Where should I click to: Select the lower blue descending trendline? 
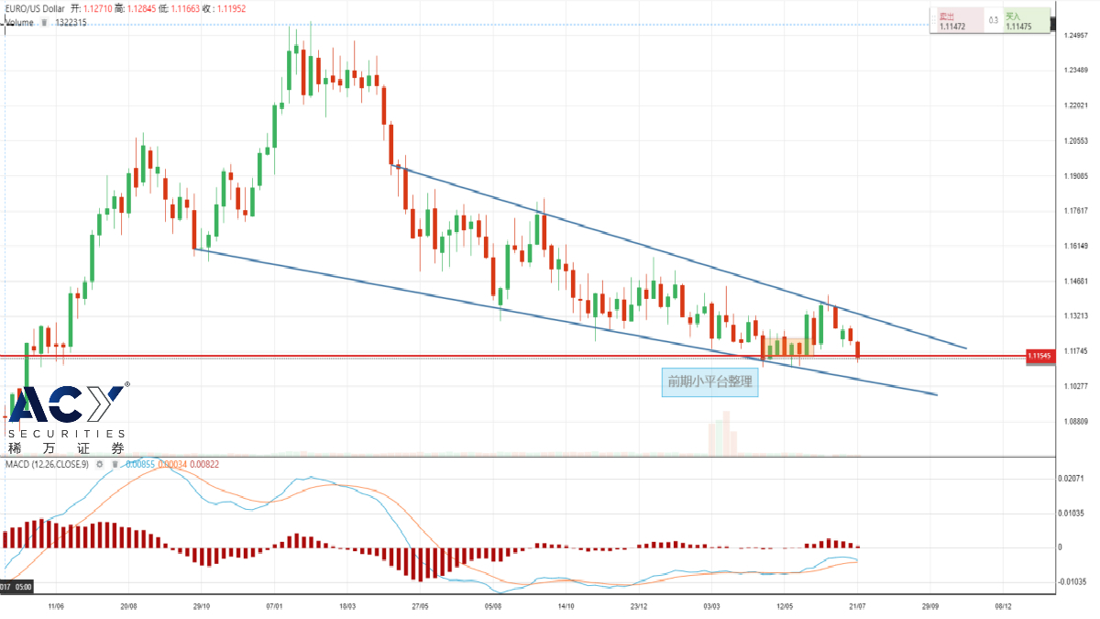[x=458, y=299]
